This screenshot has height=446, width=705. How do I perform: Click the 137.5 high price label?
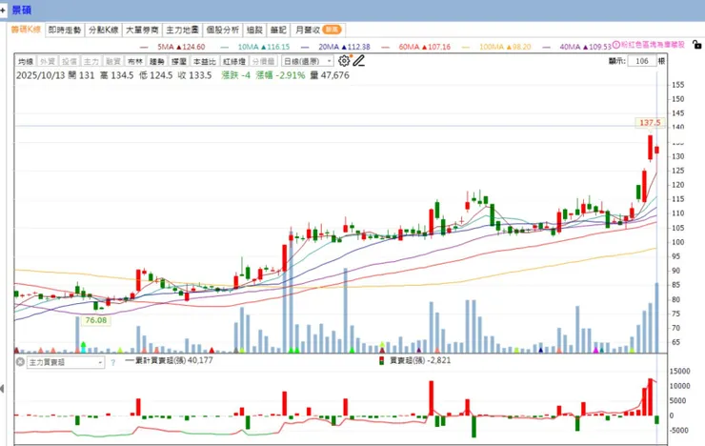(650, 122)
